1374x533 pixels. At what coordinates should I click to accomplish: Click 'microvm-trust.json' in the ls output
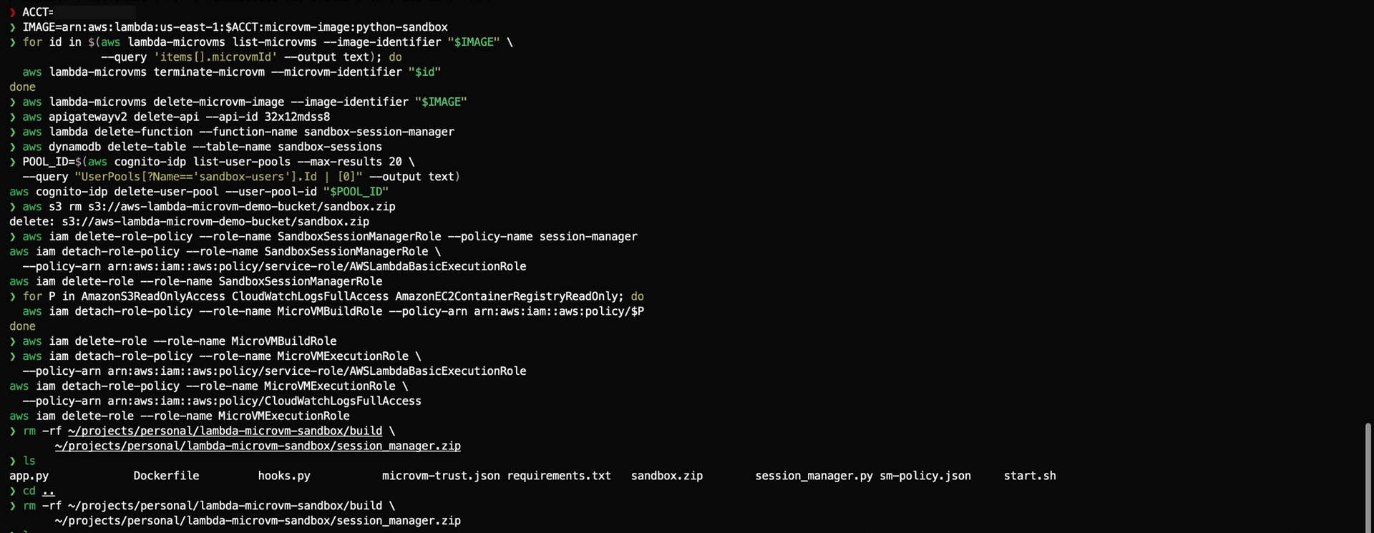tap(441, 476)
